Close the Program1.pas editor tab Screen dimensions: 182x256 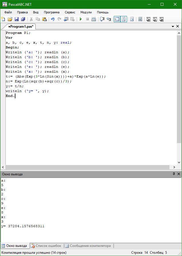[178, 26]
